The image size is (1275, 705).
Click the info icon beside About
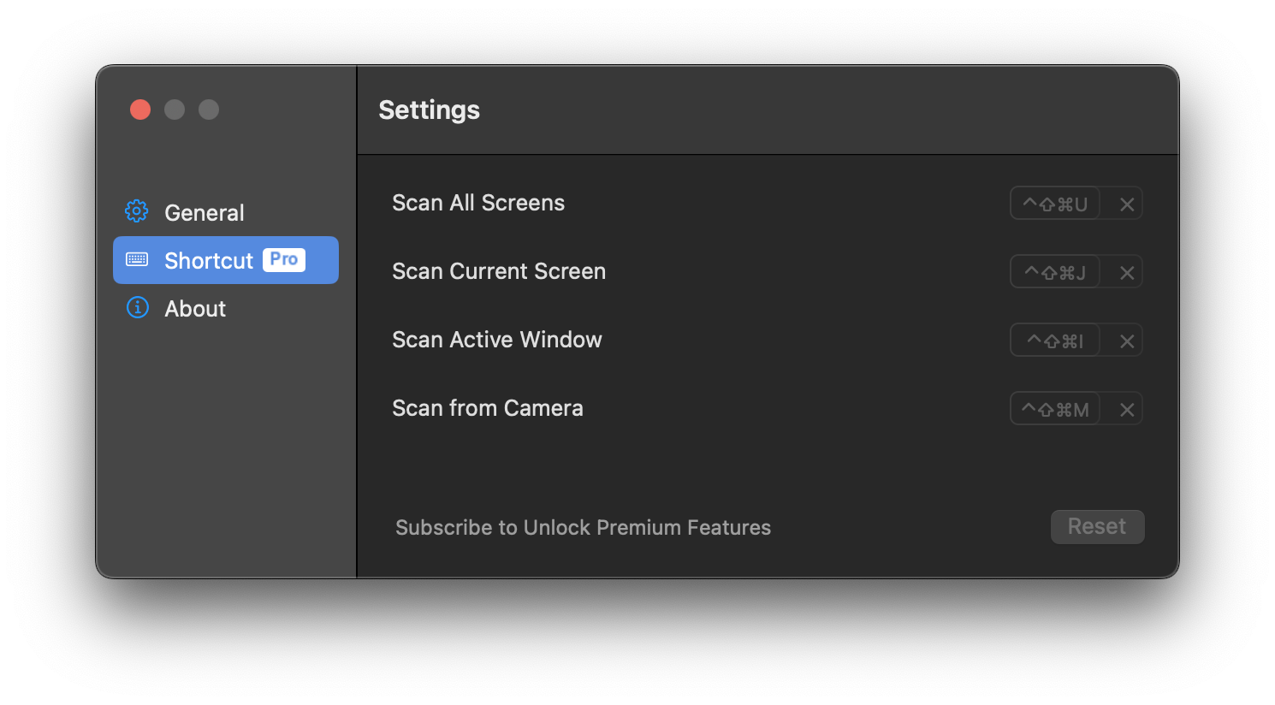pyautogui.click(x=137, y=308)
